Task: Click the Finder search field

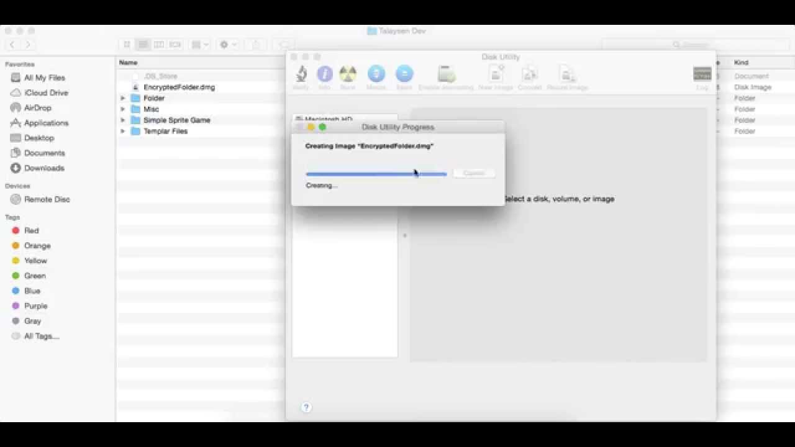Action: pyautogui.click(x=694, y=45)
